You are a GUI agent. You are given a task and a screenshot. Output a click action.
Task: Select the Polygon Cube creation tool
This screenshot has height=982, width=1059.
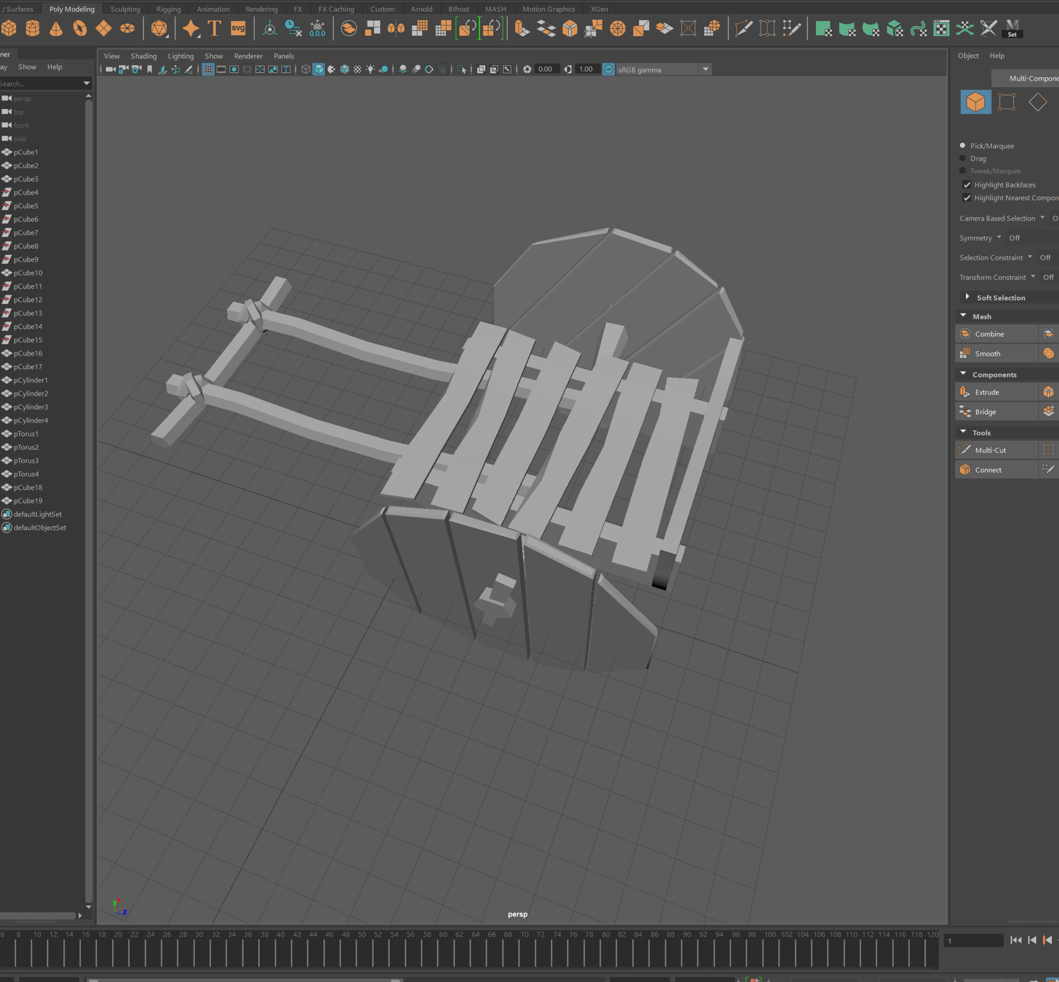coord(9,28)
